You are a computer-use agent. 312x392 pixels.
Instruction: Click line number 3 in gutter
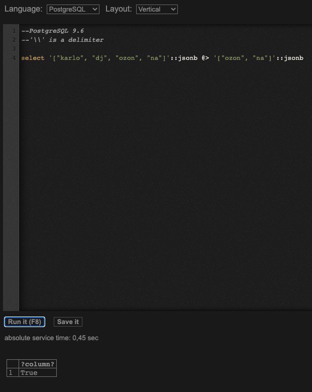[x=14, y=49]
